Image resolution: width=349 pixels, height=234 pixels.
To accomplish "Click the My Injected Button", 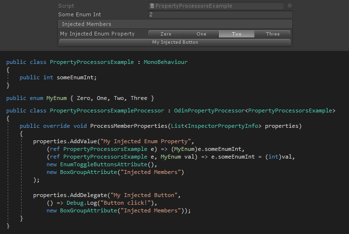I will pyautogui.click(x=175, y=42).
